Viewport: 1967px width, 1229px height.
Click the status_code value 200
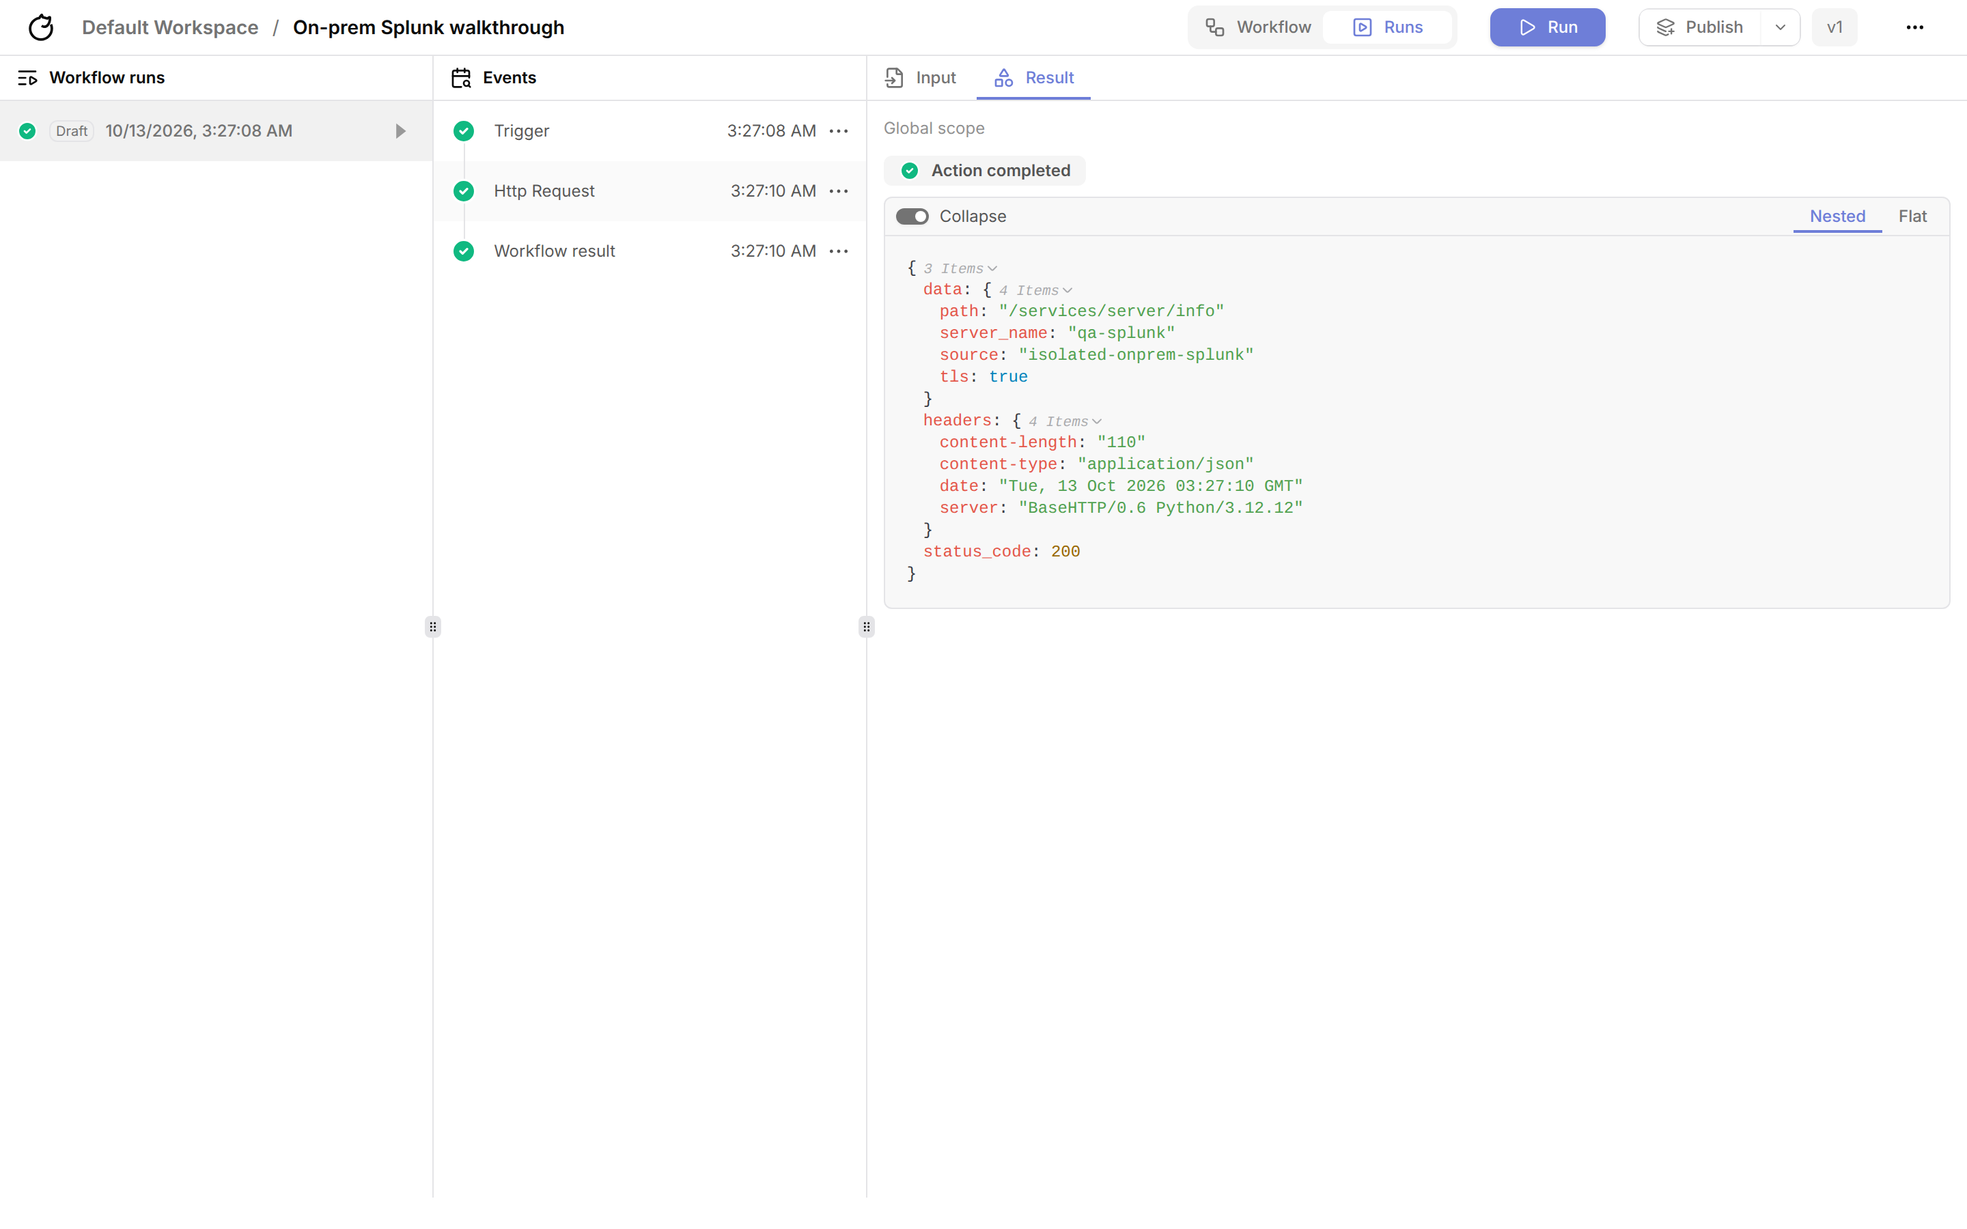1065,552
